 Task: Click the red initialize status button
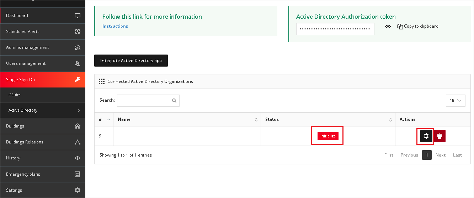click(328, 136)
